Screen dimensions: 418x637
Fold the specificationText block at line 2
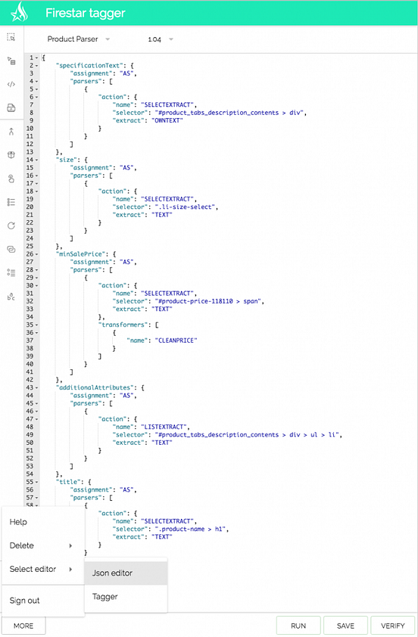tap(37, 65)
